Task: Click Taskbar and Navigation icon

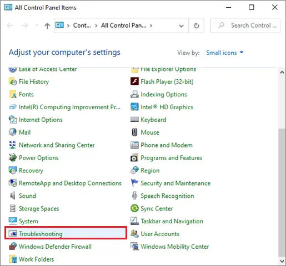Action: pyautogui.click(x=134, y=221)
